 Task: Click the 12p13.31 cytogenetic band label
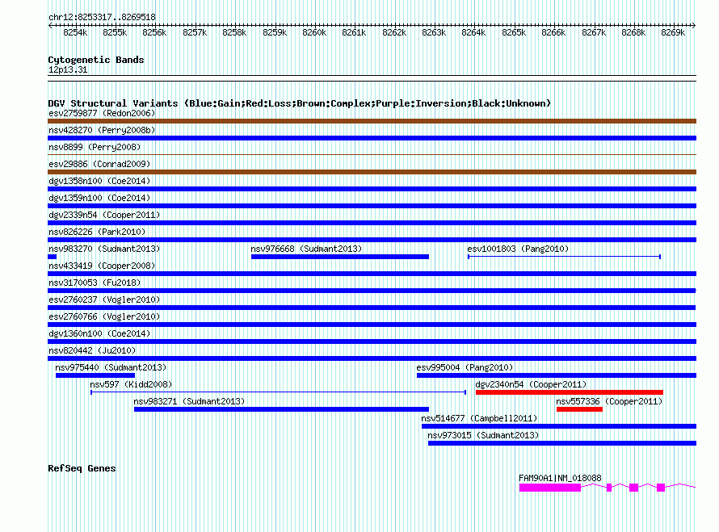[69, 70]
